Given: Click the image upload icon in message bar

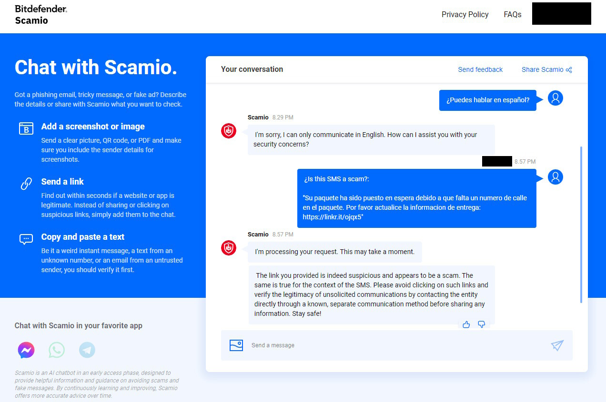Looking at the screenshot, I should pos(236,345).
